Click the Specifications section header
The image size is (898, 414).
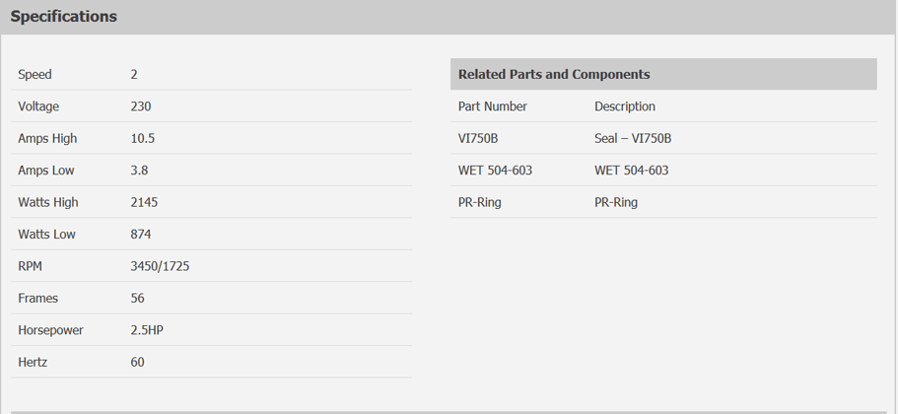(63, 17)
